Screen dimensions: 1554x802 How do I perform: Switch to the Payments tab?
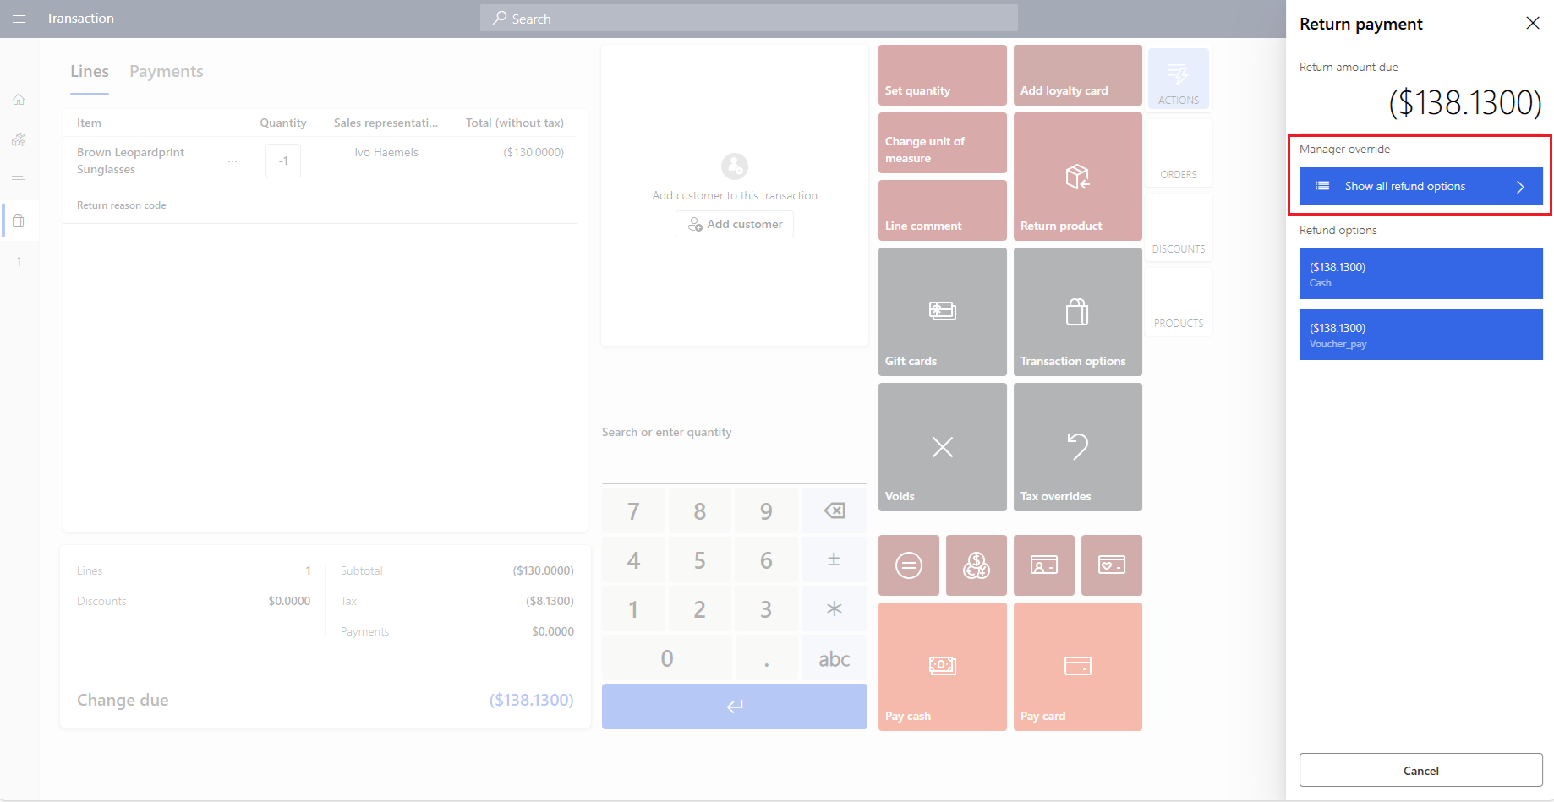(166, 71)
